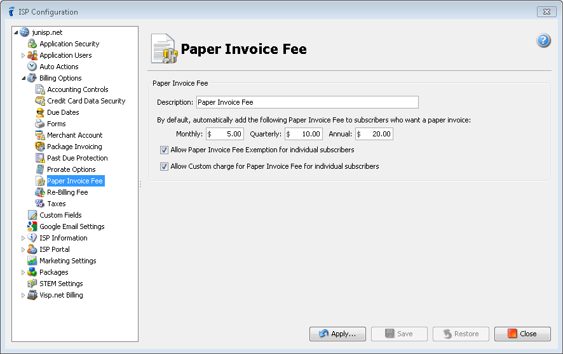Click the panel splitter handle
563x354 pixels.
click(140, 184)
